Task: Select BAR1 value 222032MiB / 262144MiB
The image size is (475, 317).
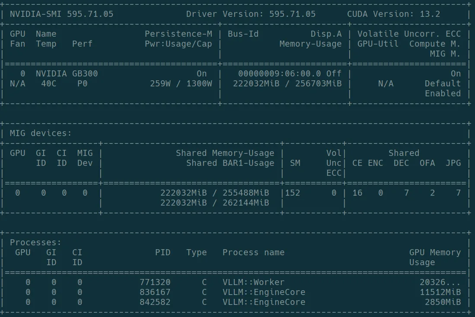Action: [214, 203]
